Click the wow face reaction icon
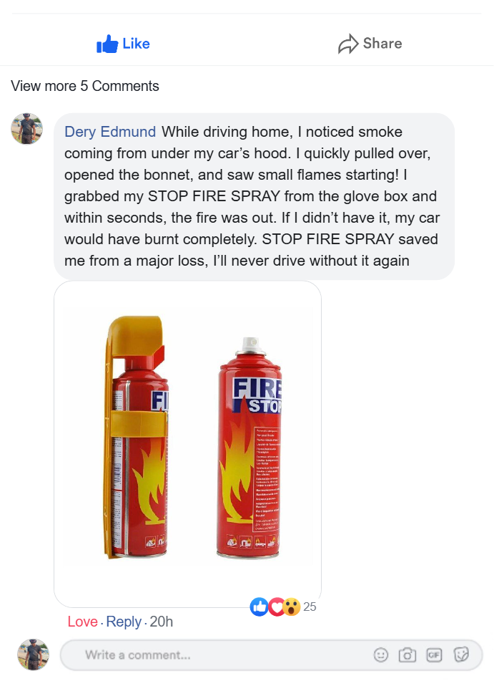The height and width of the screenshot is (681, 494). click(x=292, y=607)
